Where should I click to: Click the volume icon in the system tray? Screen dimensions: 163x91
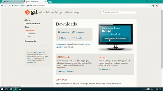[x=145, y=89]
